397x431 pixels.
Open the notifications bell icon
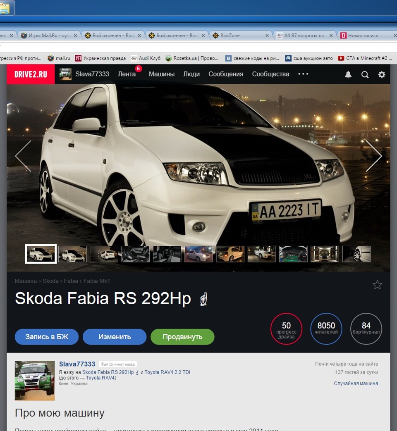pyautogui.click(x=348, y=74)
